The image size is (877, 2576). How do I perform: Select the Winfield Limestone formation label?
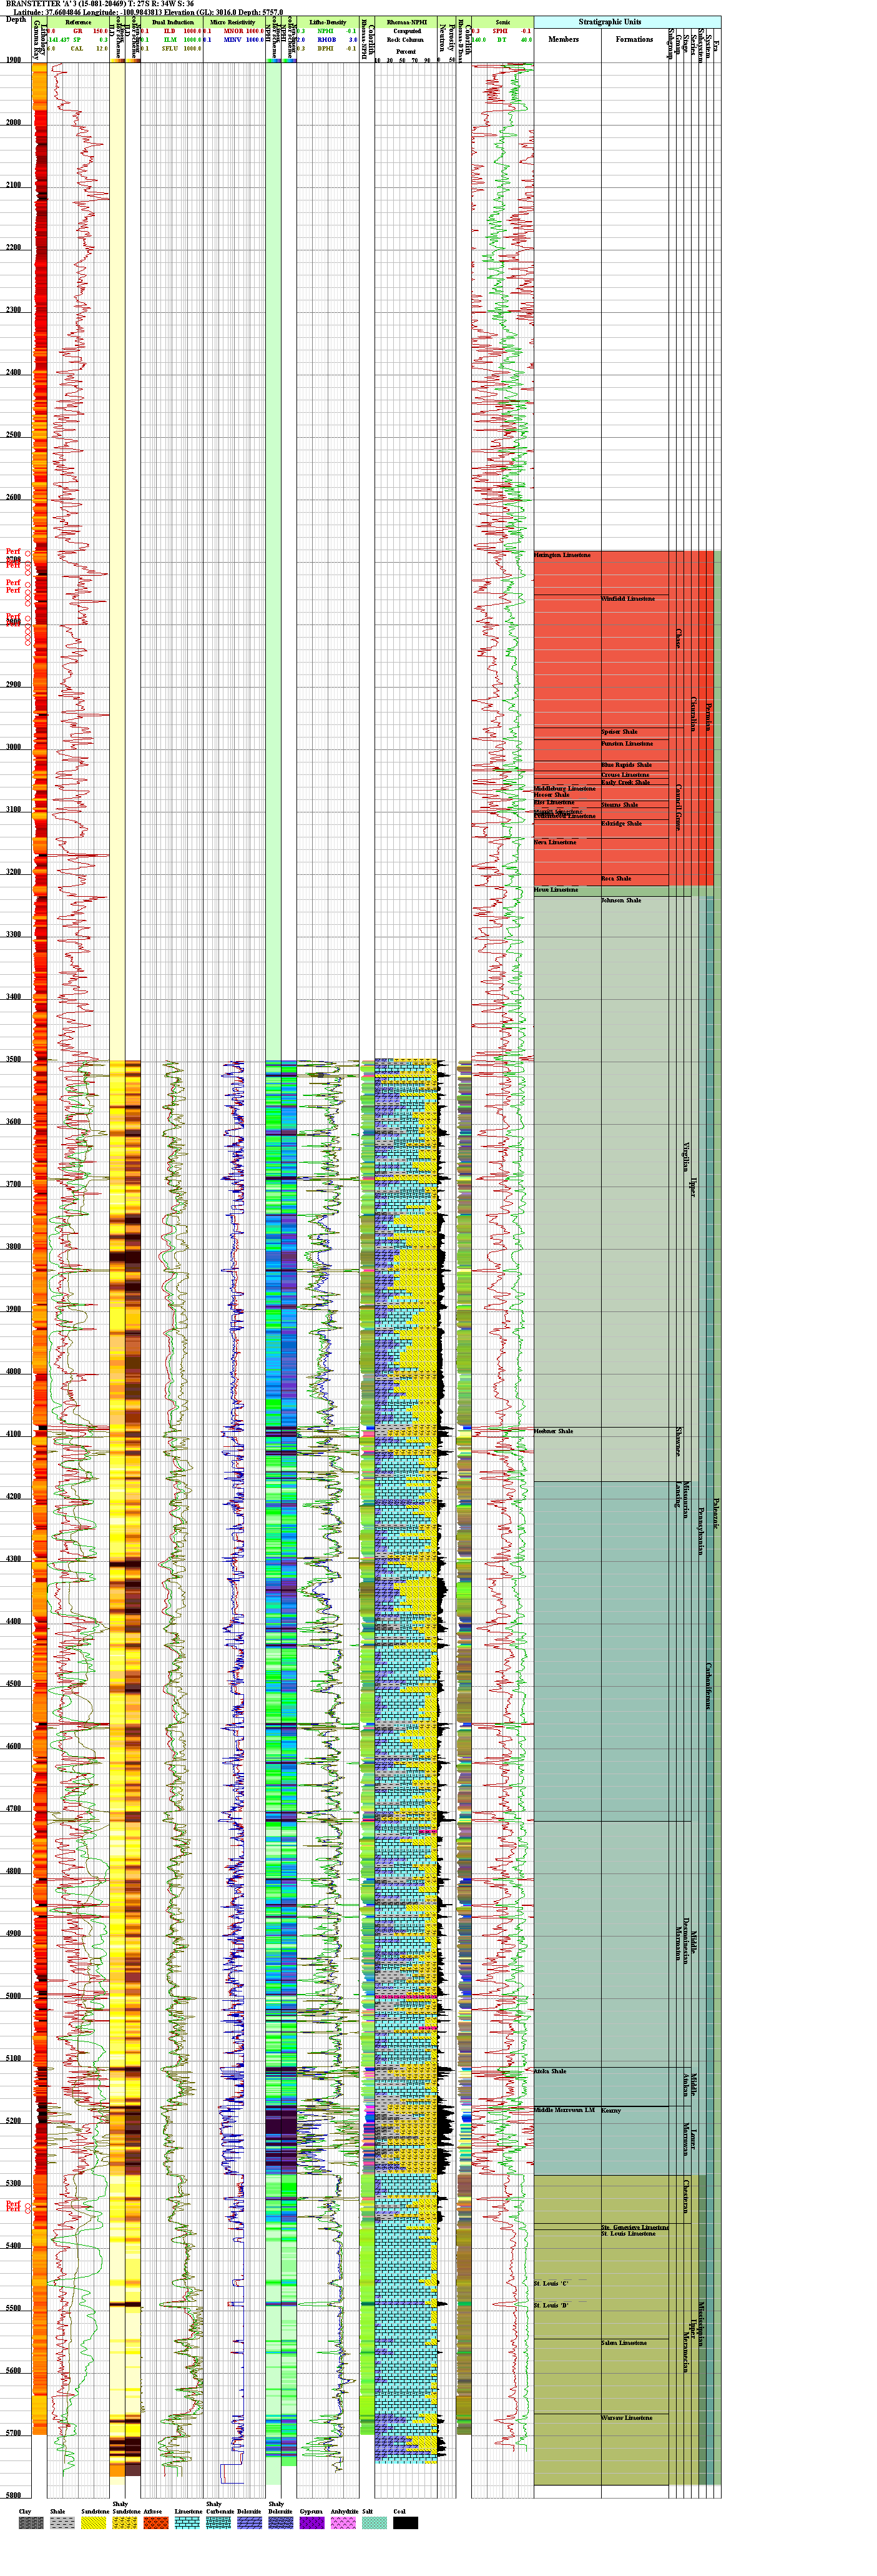click(x=628, y=599)
